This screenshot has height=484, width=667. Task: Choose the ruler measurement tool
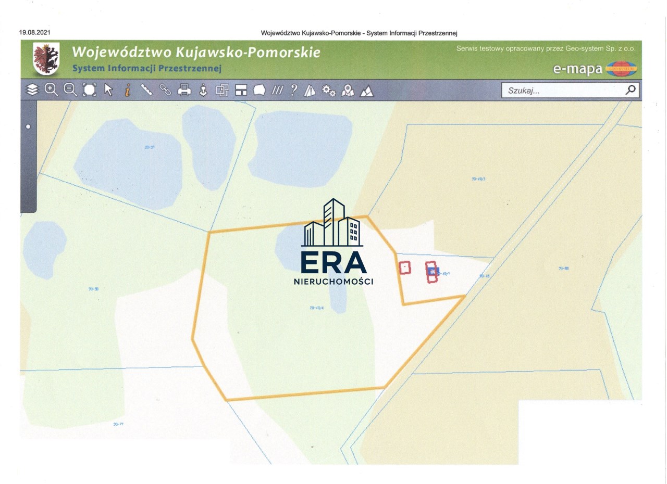point(146,90)
